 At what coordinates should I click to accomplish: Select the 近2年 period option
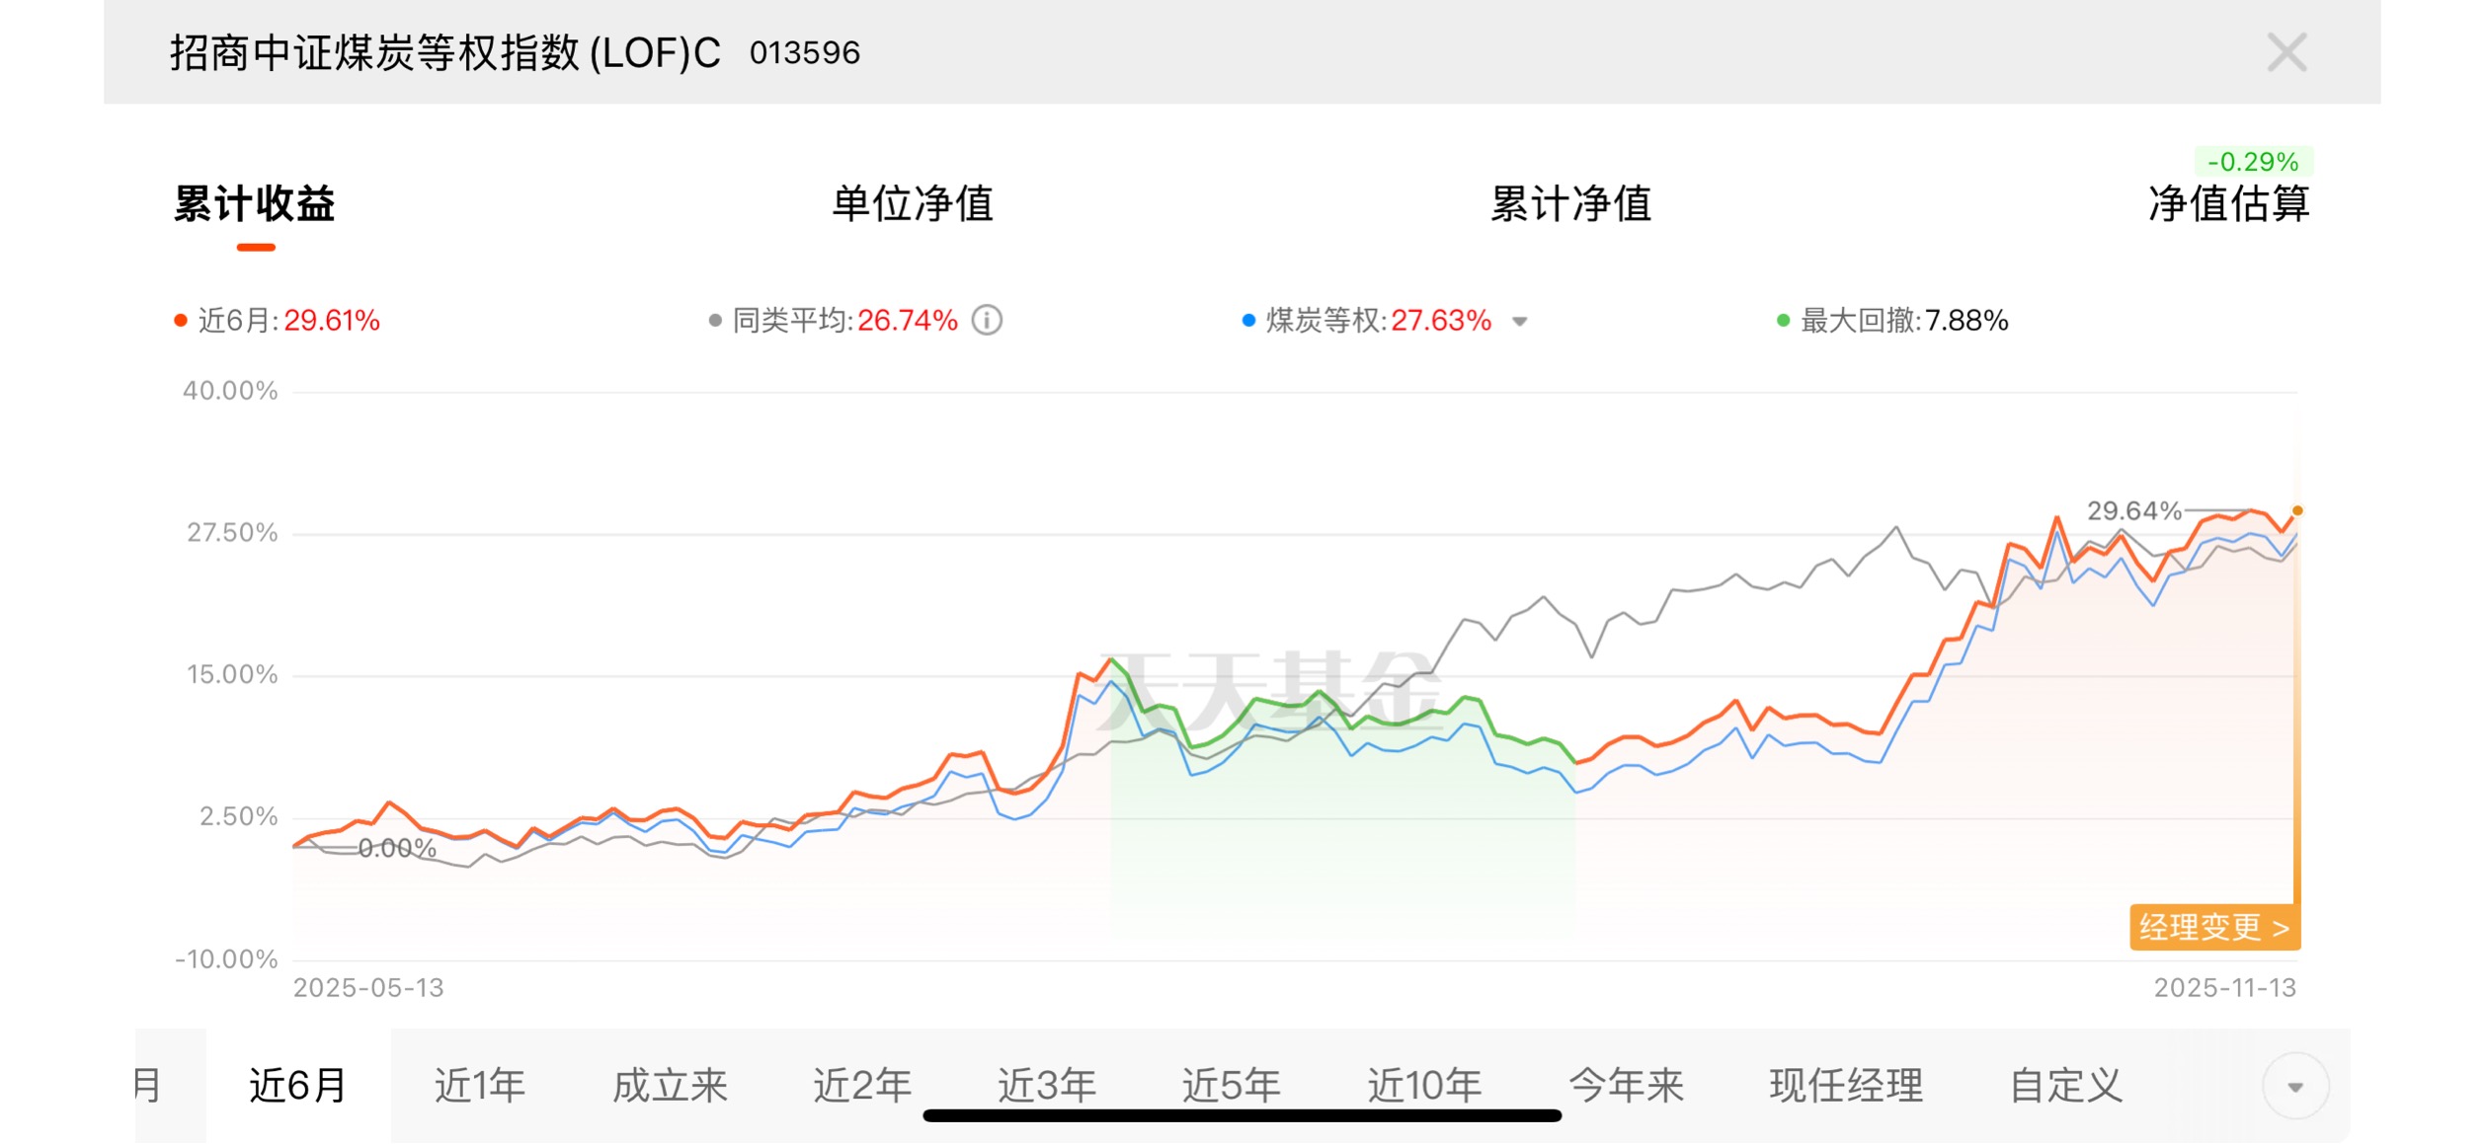[x=862, y=1086]
